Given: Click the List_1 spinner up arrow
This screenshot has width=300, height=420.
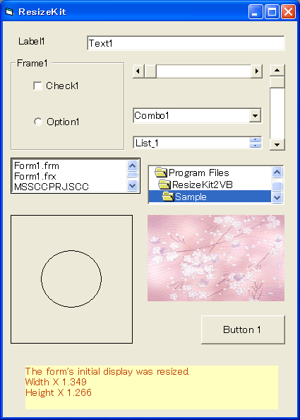Looking at the screenshot, I should (x=256, y=140).
